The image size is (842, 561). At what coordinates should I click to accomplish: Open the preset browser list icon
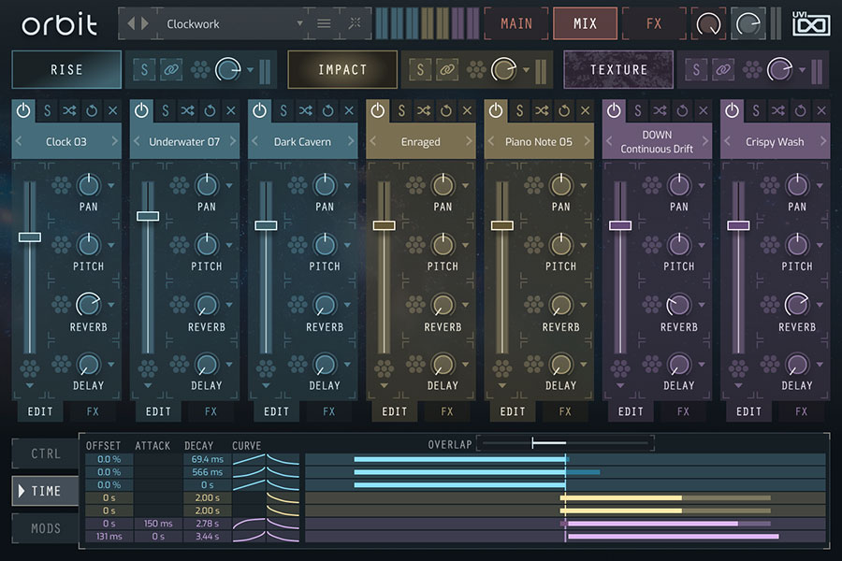pos(324,23)
